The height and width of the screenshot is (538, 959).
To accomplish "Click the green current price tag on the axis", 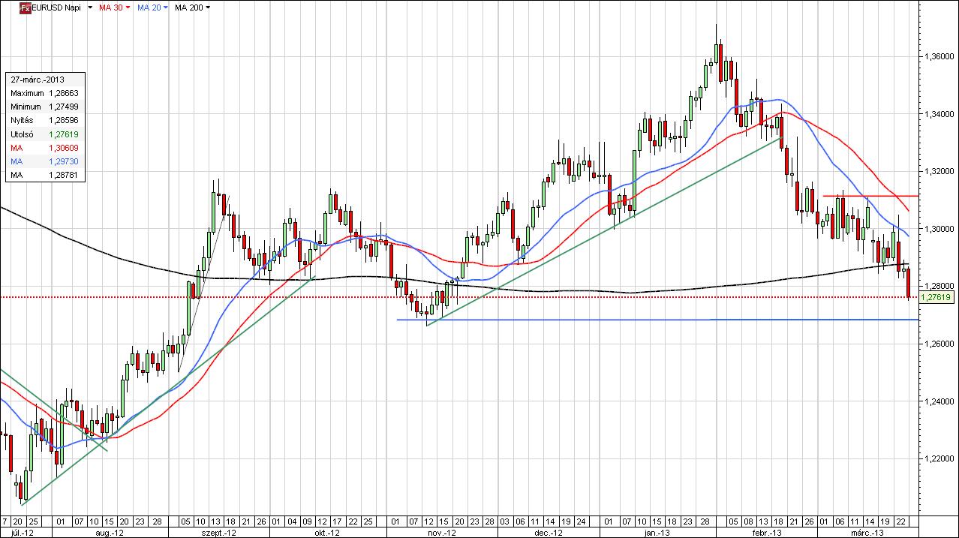I will pos(936,297).
